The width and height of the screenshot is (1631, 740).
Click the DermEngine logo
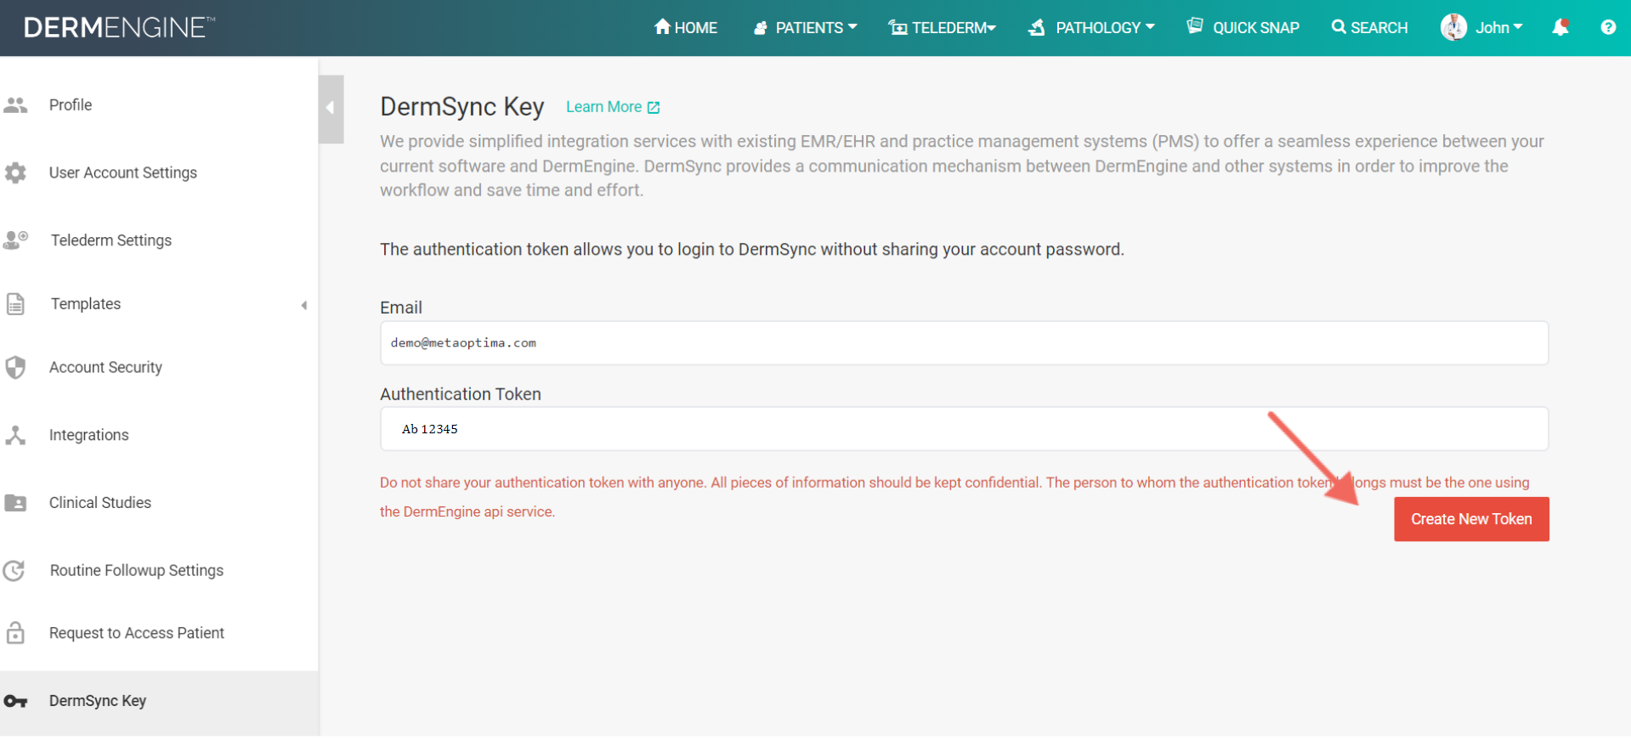click(x=119, y=27)
